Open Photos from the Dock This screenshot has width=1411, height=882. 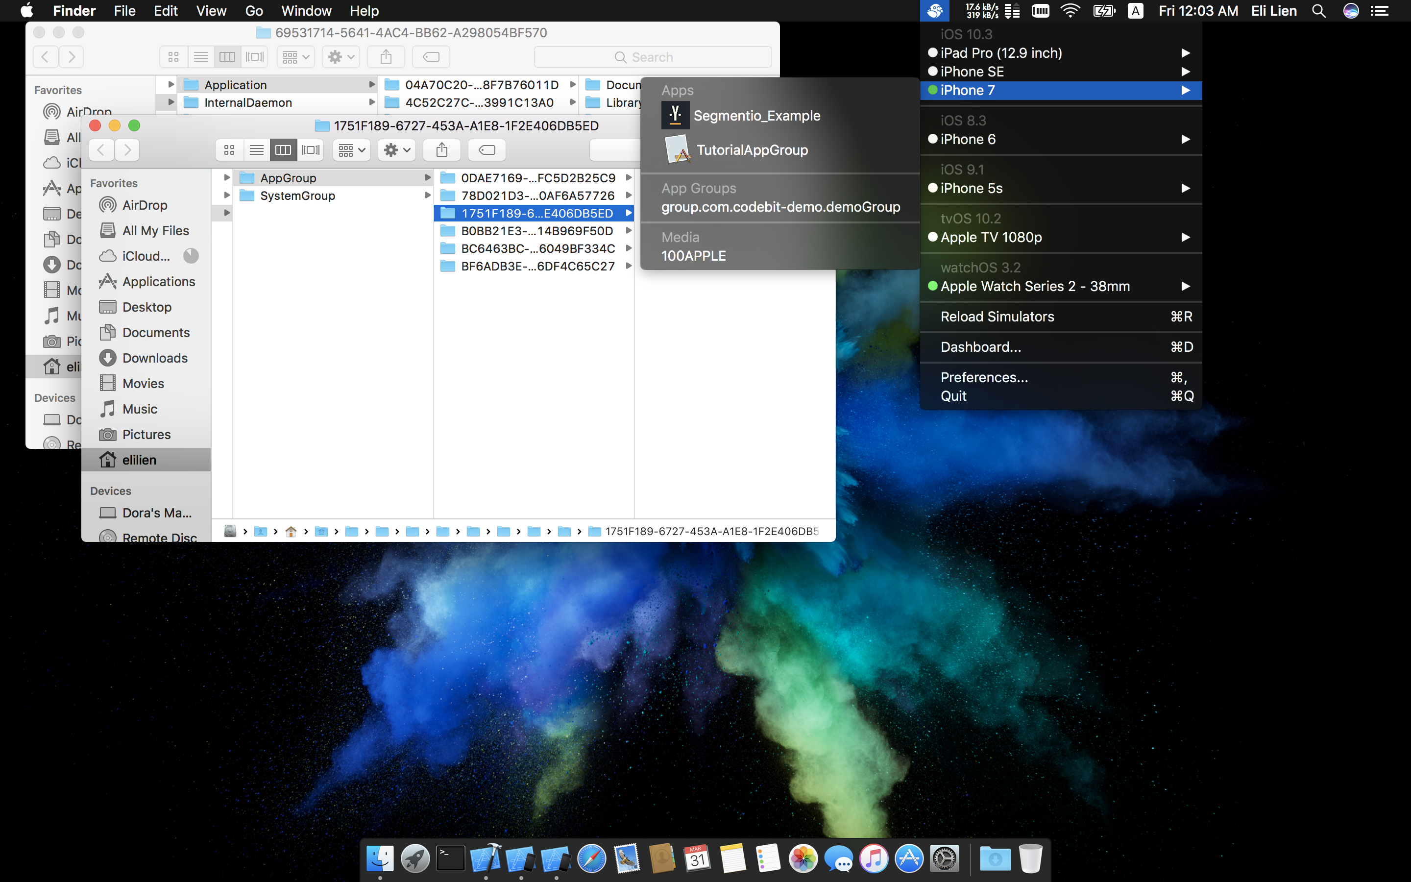pyautogui.click(x=803, y=858)
